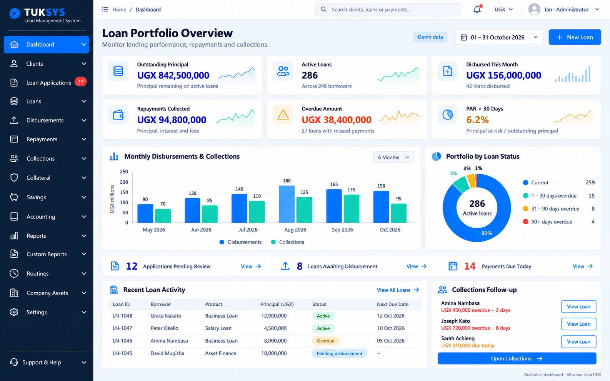Click the Support & Help headset icon
The width and height of the screenshot is (610, 381).
coord(14,362)
